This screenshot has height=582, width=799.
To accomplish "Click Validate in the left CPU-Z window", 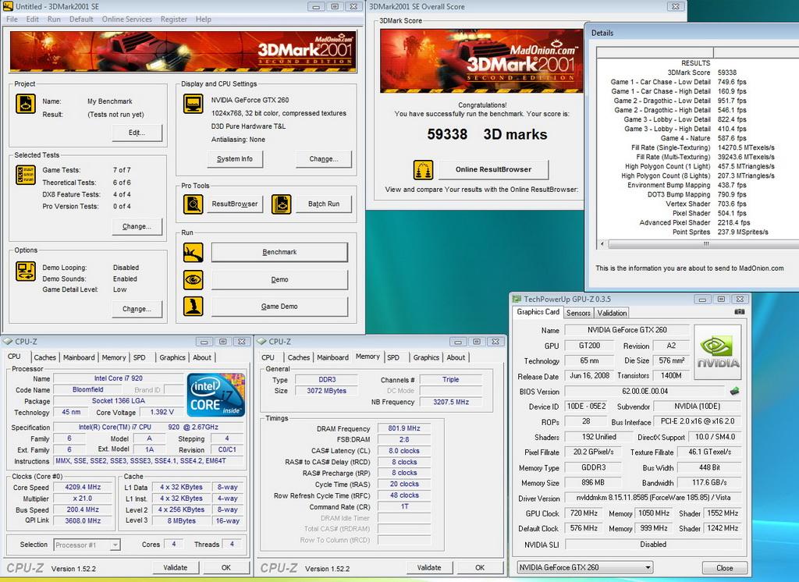I will pos(176,567).
